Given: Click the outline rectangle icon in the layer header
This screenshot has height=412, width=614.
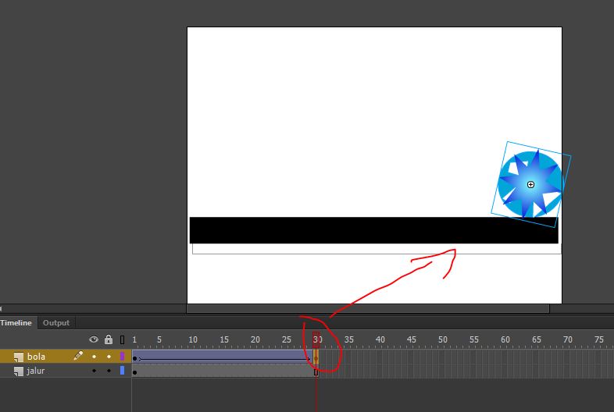Looking at the screenshot, I should click(122, 339).
